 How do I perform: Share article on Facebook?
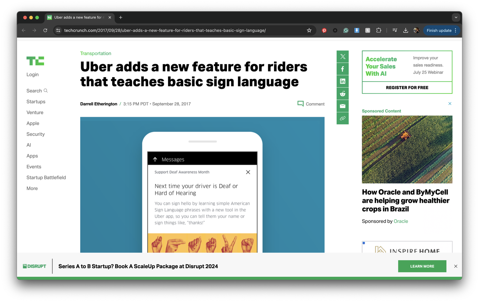click(x=343, y=69)
